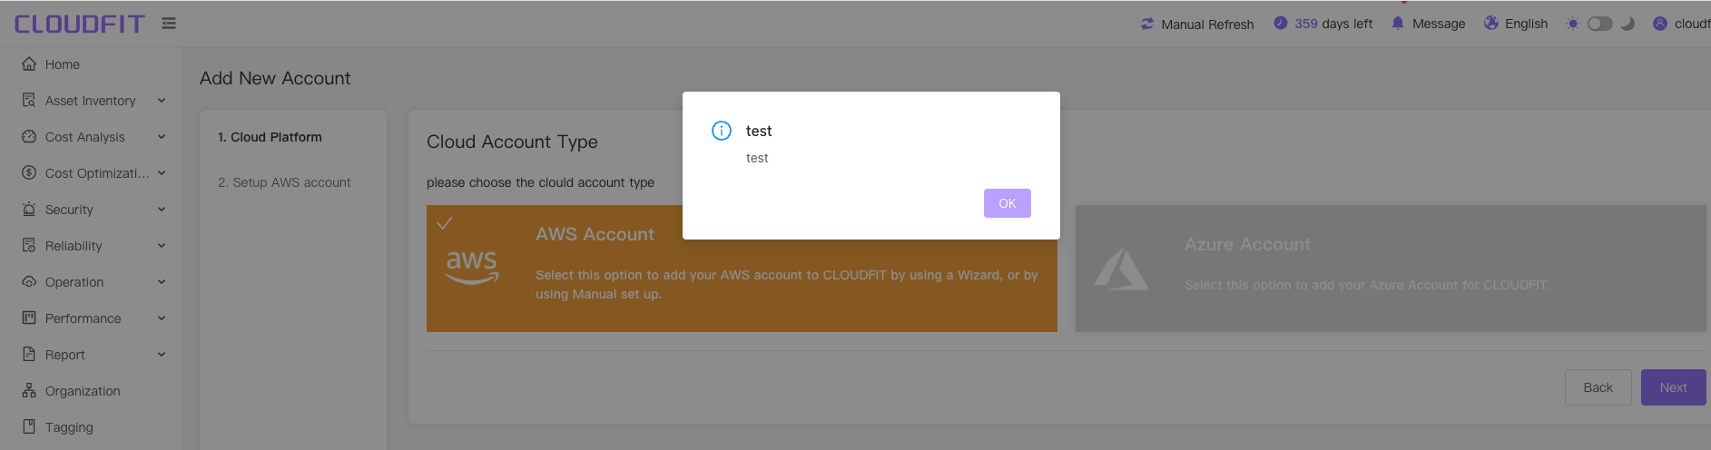The width and height of the screenshot is (1711, 450).
Task: Open the Message bell icon
Action: click(x=1398, y=23)
